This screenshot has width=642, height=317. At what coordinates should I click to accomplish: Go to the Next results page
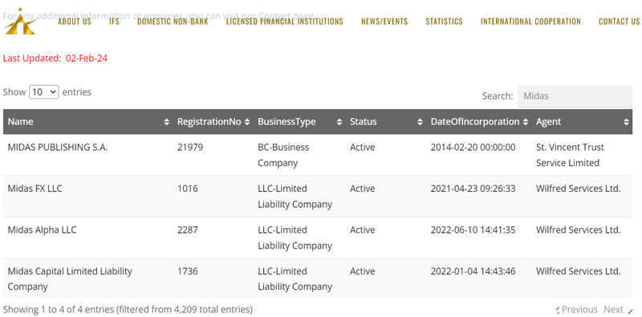coord(618,310)
